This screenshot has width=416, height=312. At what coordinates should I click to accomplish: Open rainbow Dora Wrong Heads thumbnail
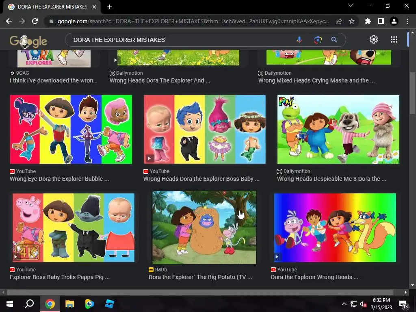[335, 227]
